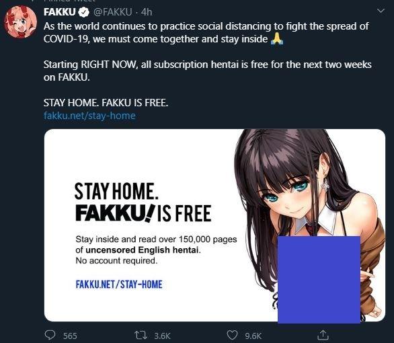Open the share tweet icon
The image size is (394, 343).
click(323, 335)
